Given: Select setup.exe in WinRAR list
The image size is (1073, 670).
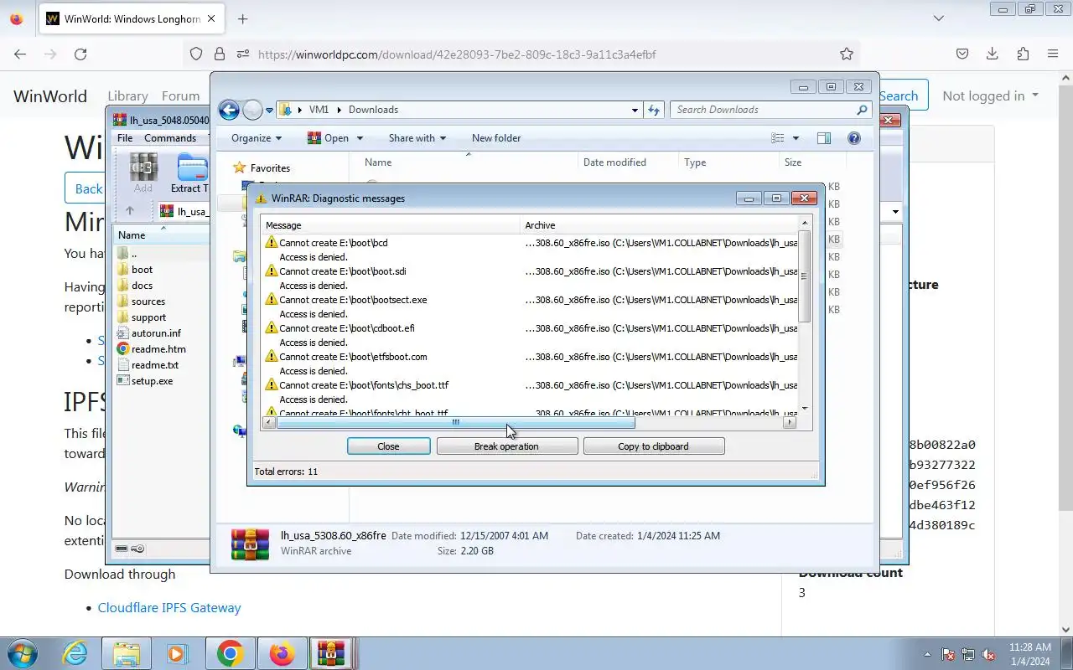Looking at the screenshot, I should coord(145,381).
